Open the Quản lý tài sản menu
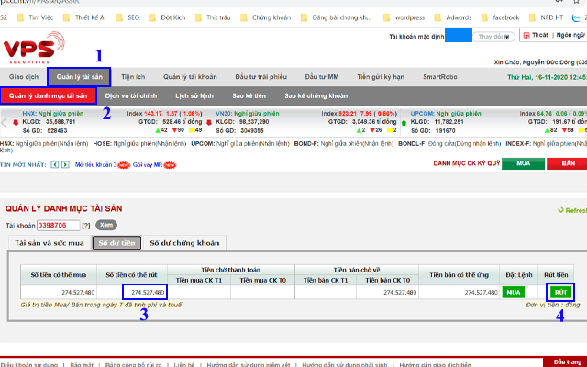The height and width of the screenshot is (367, 587). 79,77
